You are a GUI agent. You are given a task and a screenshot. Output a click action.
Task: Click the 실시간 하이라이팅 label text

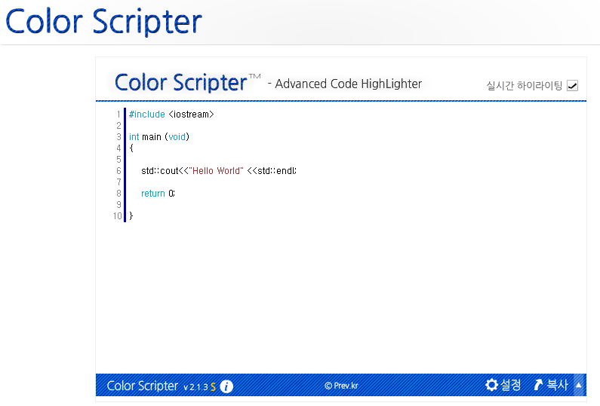[525, 86]
